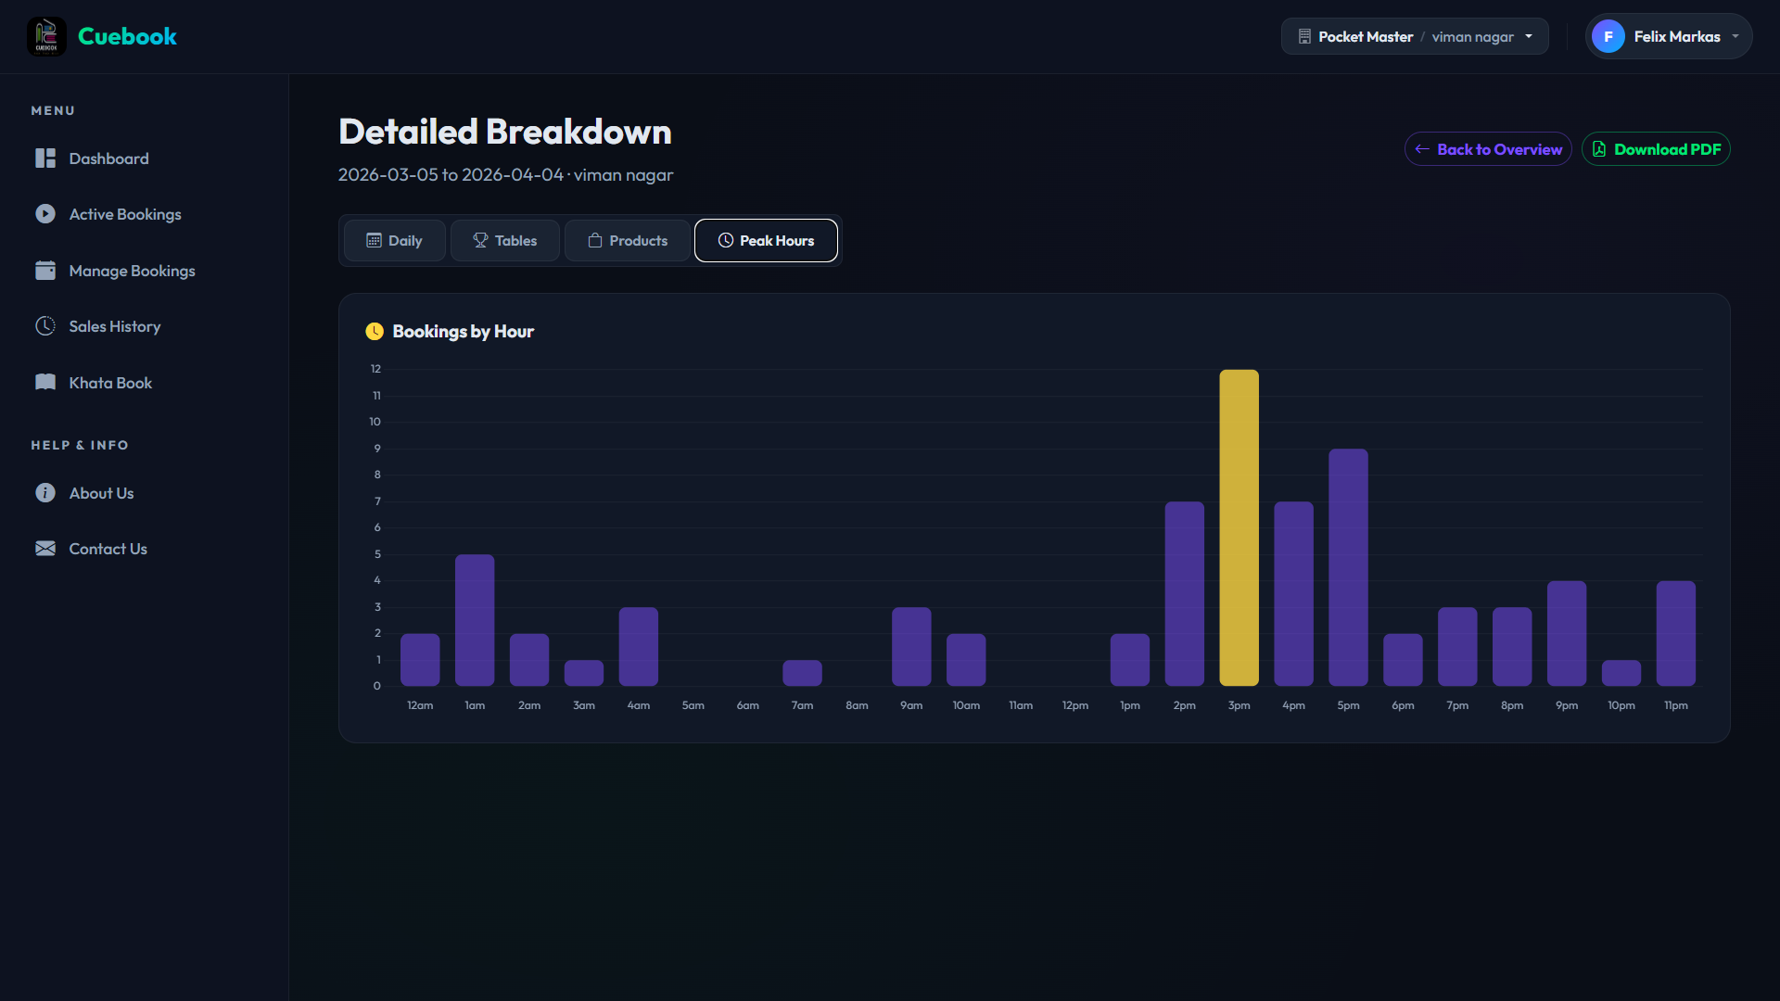Expand the Pocket Master location dropdown
This screenshot has height=1001, width=1780.
coord(1415,37)
